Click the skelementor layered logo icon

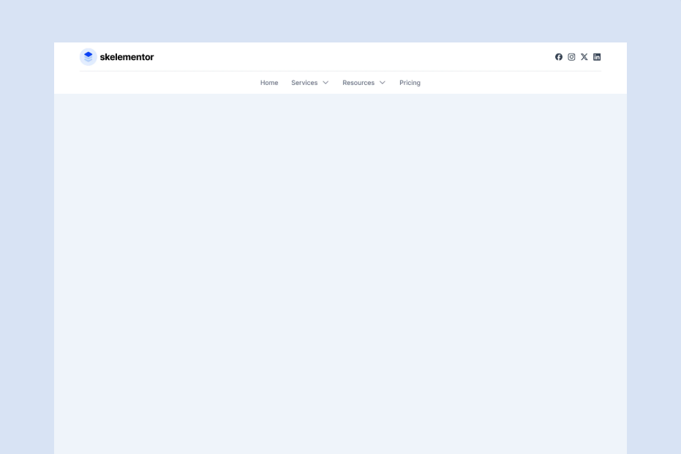point(89,57)
